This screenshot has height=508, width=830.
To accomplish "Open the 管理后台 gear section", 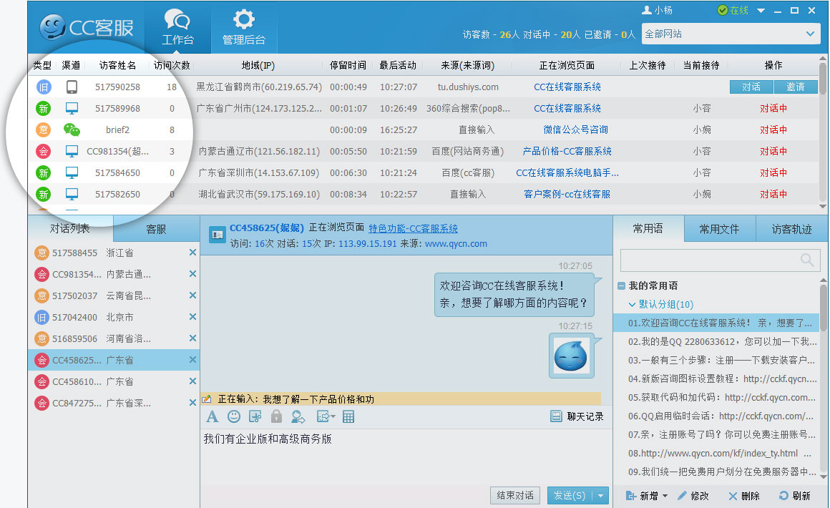I will point(244,28).
